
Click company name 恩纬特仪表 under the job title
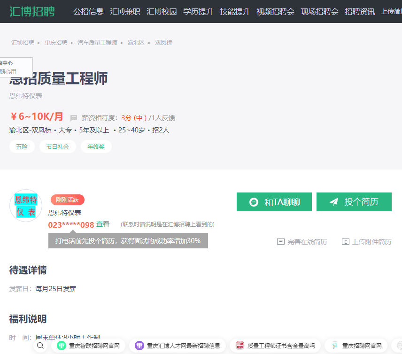coord(26,96)
